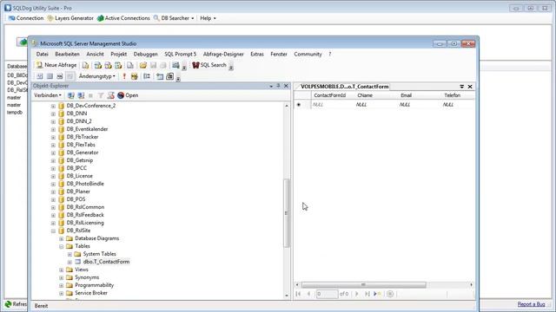Click the refresh icon before Open button
The image size is (556, 312).
110,95
